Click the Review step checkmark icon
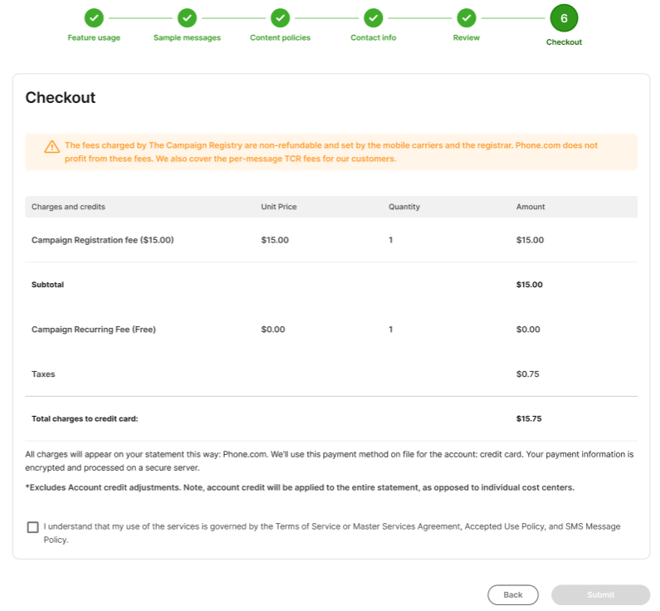The height and width of the screenshot is (611, 660). pyautogui.click(x=467, y=17)
